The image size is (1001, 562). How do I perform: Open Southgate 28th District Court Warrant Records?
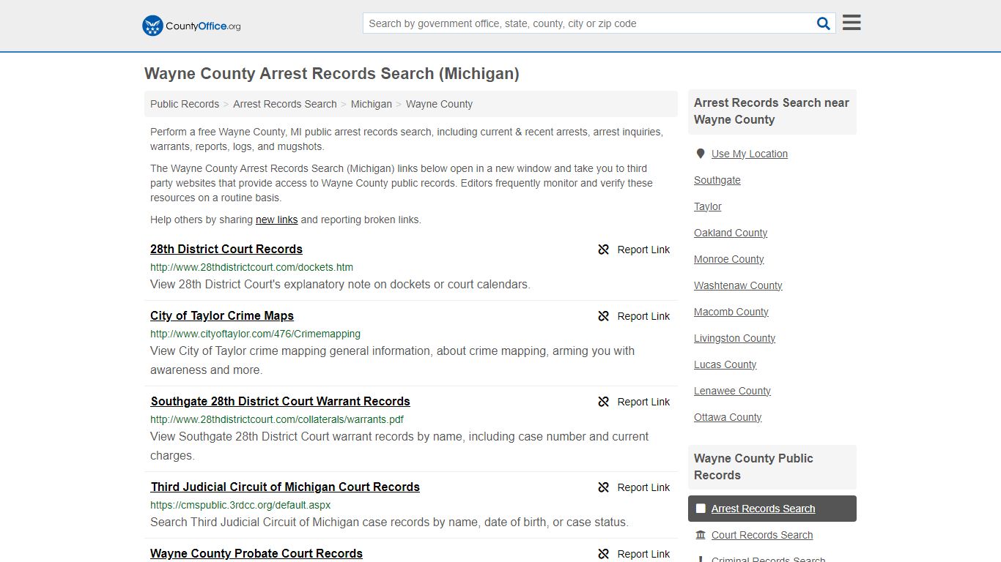[x=281, y=401]
